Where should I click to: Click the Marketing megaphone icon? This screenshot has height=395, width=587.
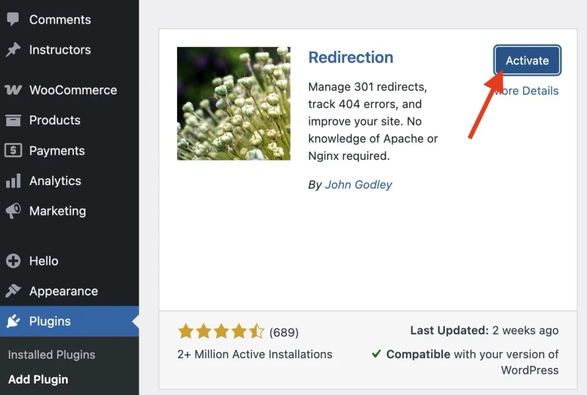tap(13, 211)
